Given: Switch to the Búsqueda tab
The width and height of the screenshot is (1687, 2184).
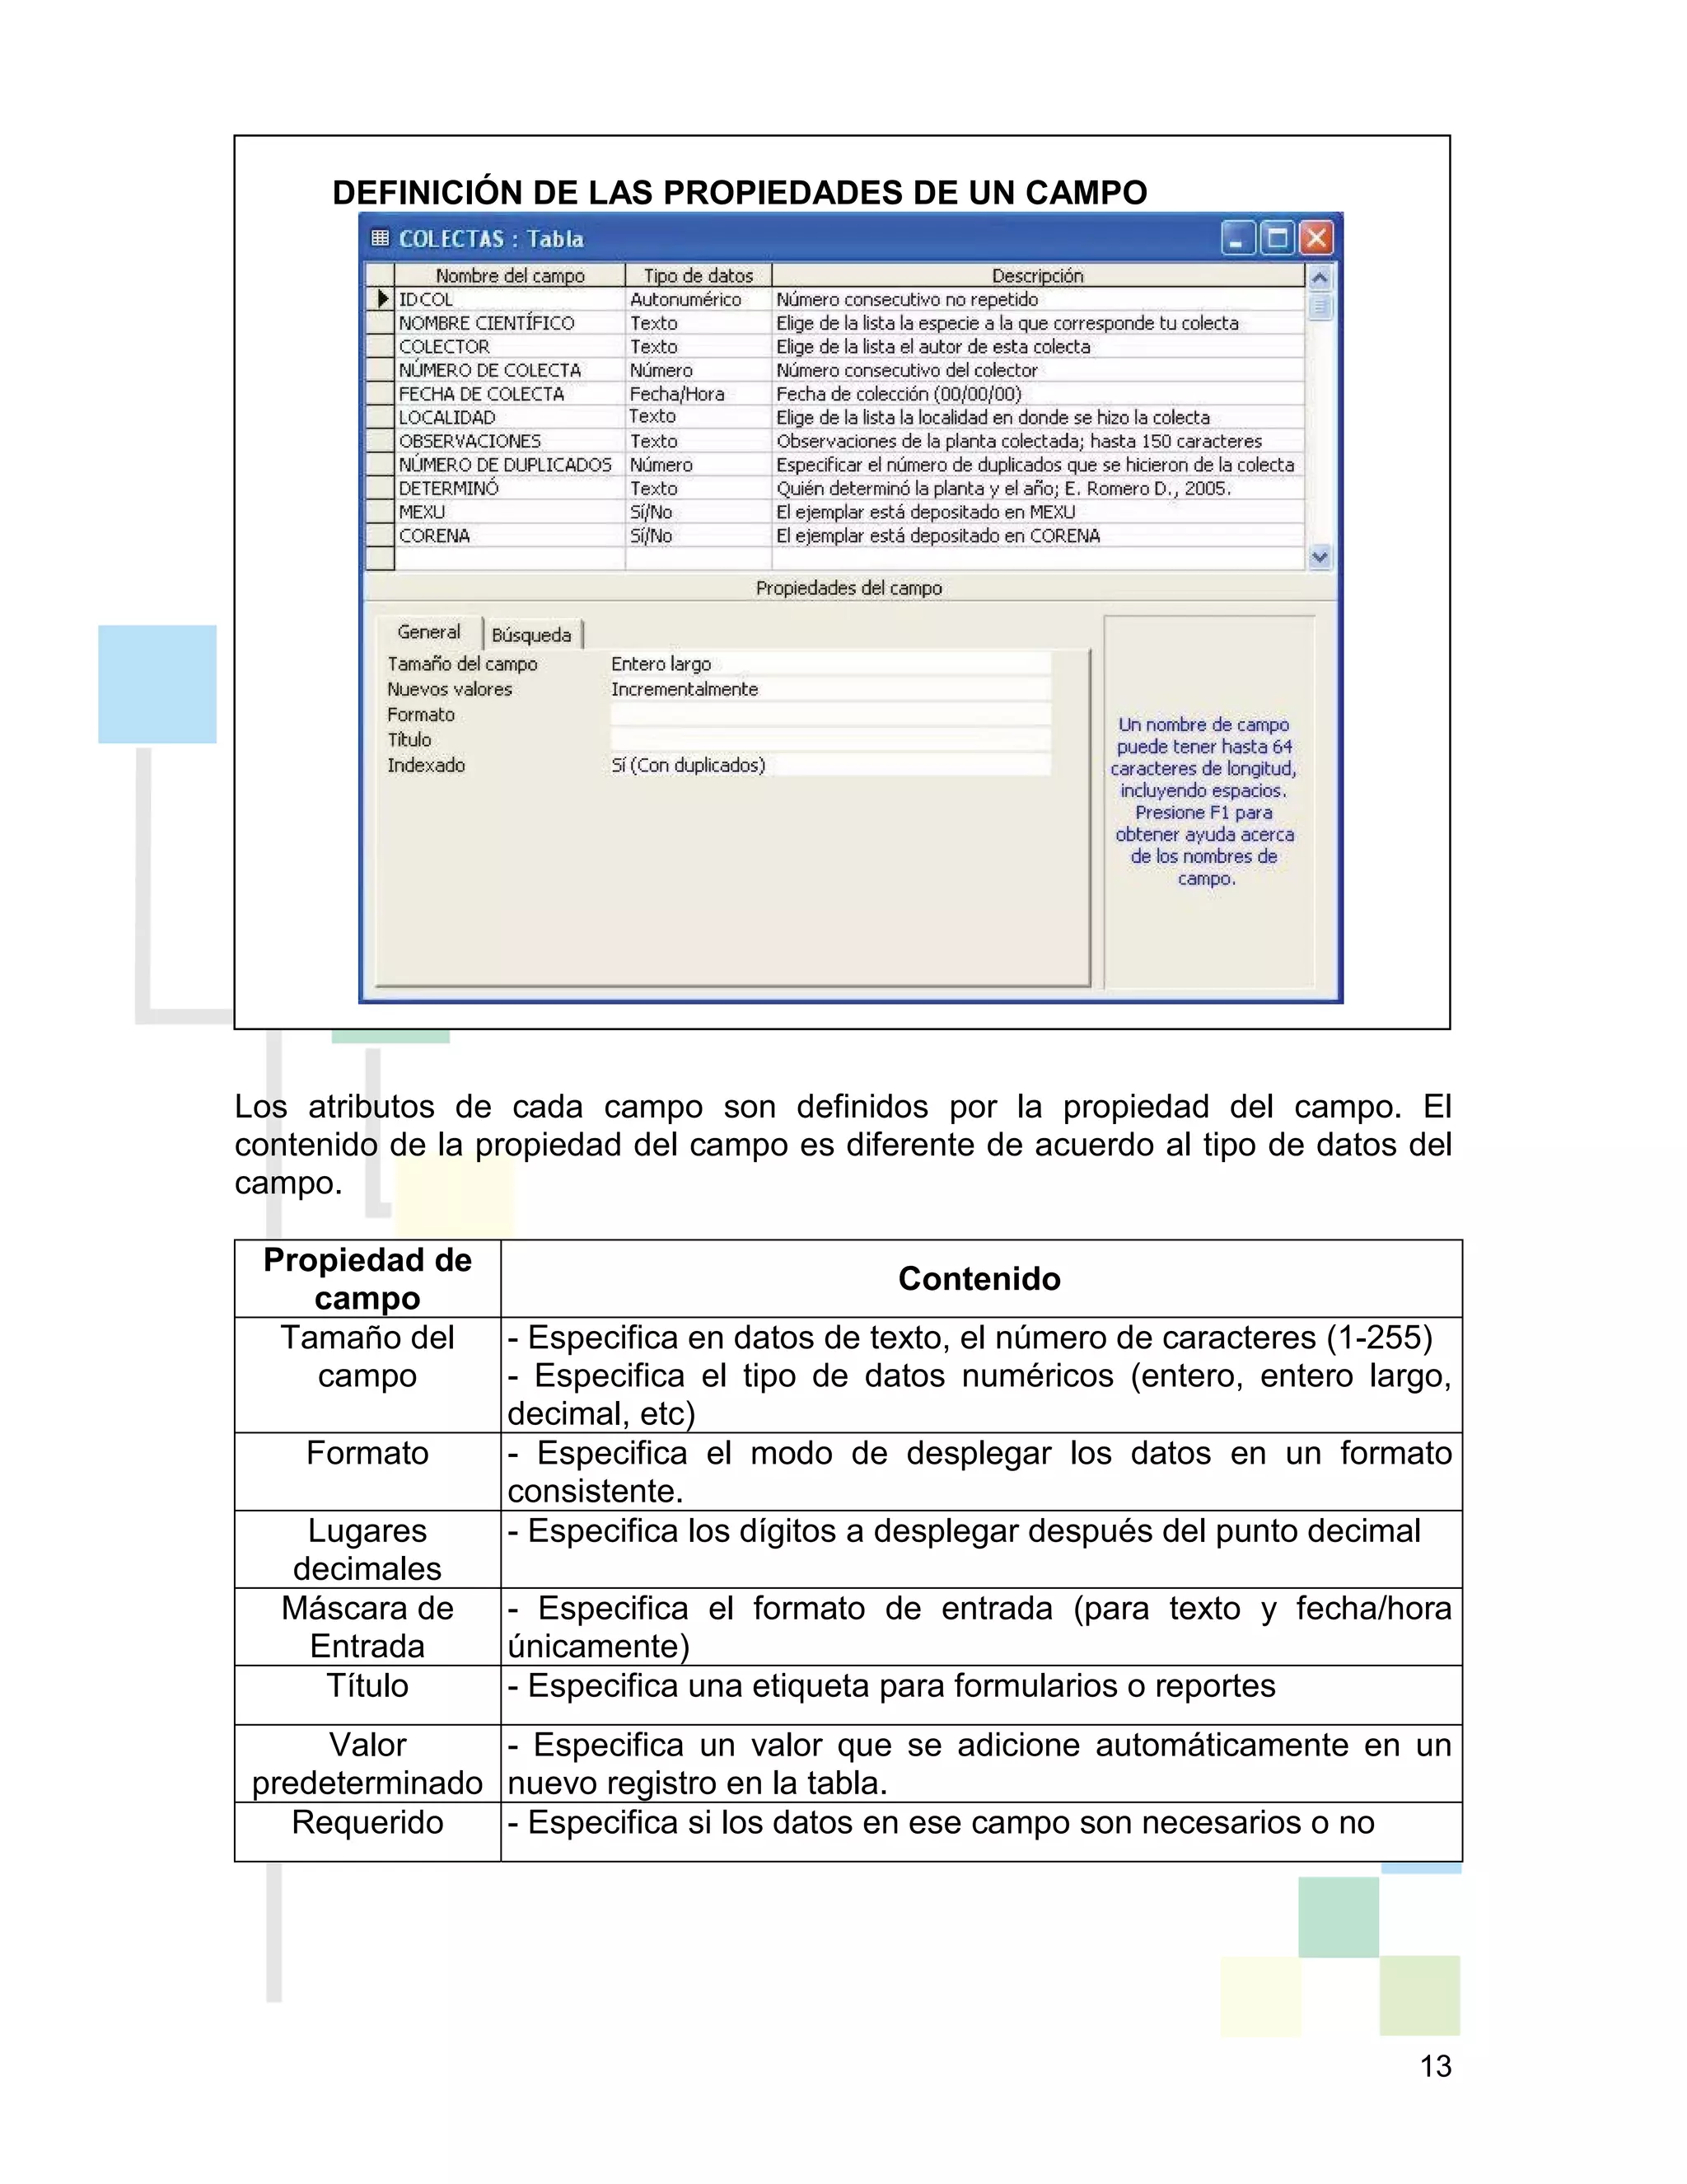Looking at the screenshot, I should tap(531, 635).
